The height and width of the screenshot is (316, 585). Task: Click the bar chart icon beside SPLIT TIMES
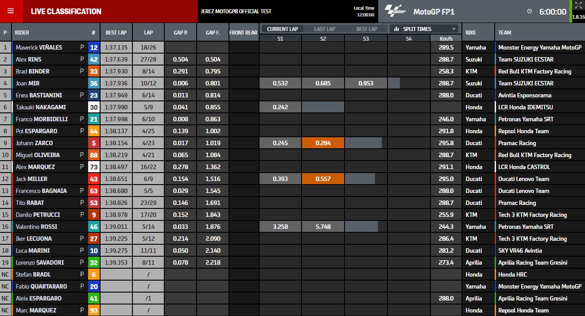click(396, 29)
